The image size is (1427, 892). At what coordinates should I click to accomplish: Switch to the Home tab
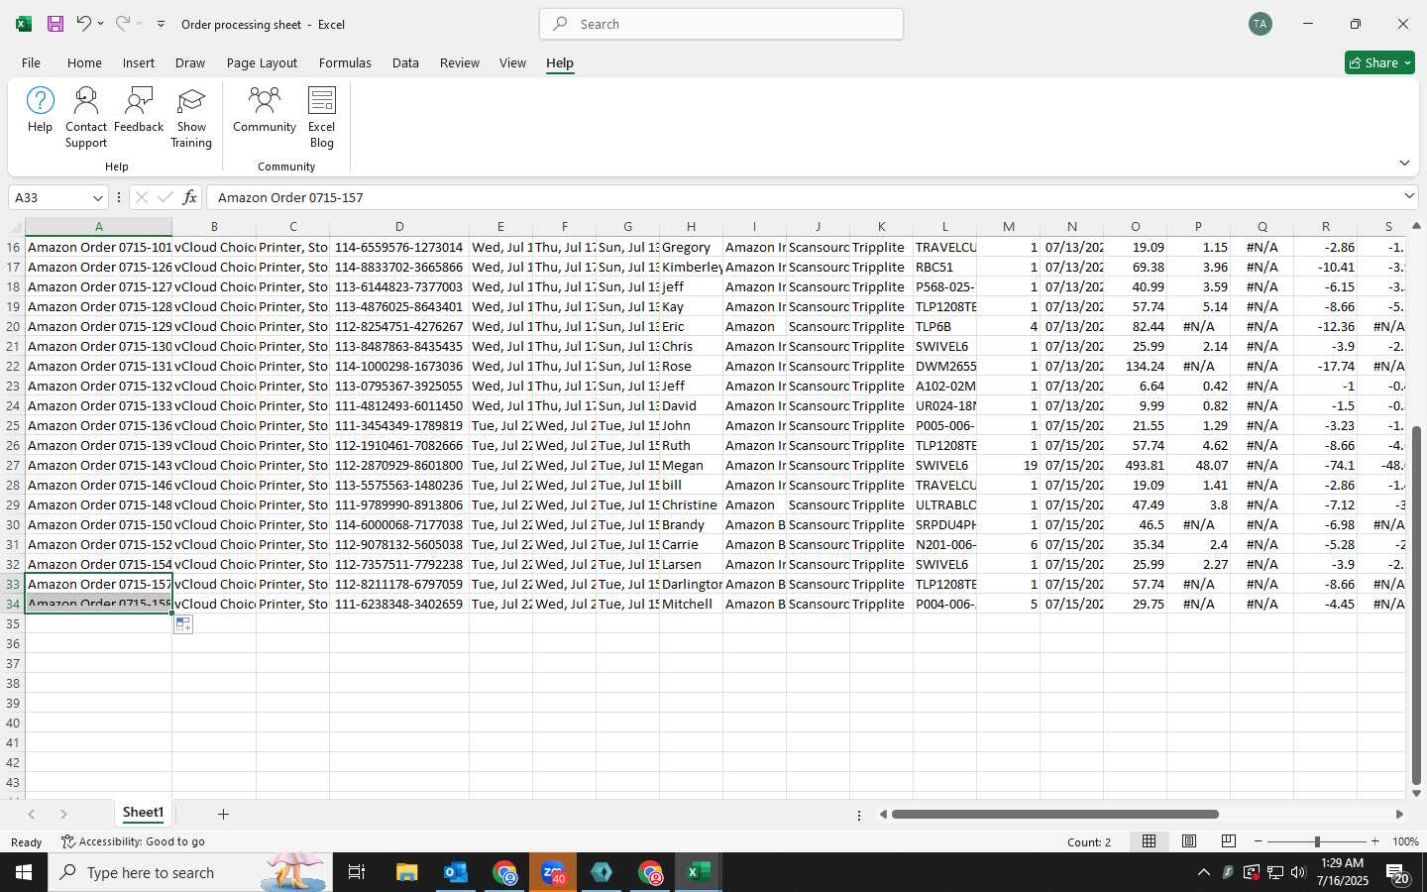coord(84,62)
